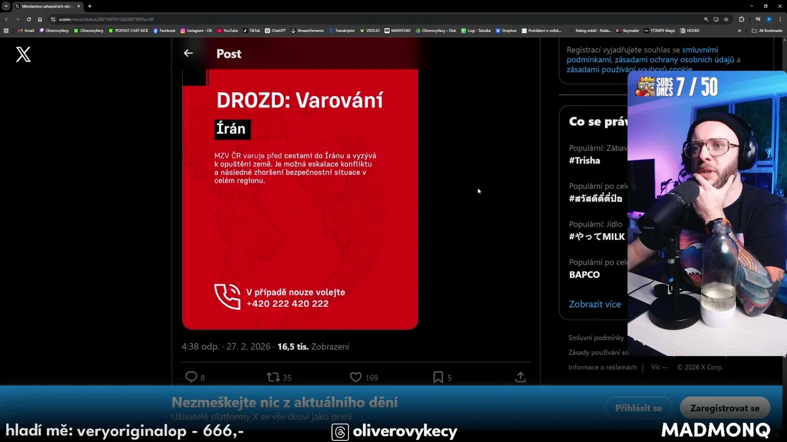Open the Dropbox bookmark

coord(506,30)
